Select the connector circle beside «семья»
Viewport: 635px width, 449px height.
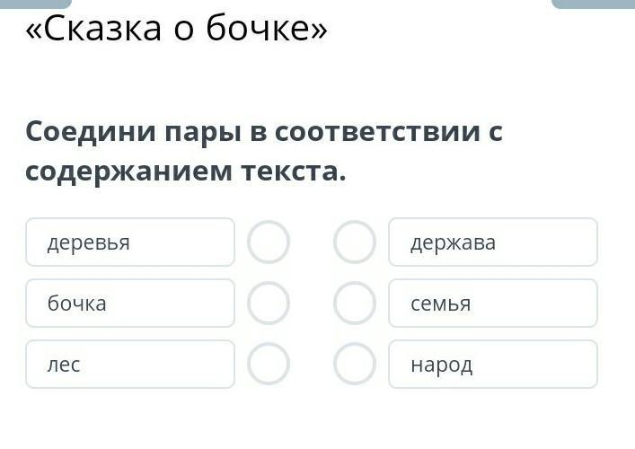point(355,304)
